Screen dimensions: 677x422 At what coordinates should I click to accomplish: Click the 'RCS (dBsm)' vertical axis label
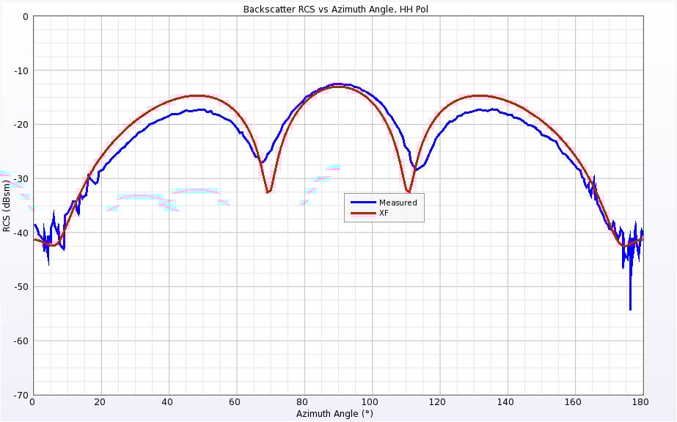pos(6,205)
